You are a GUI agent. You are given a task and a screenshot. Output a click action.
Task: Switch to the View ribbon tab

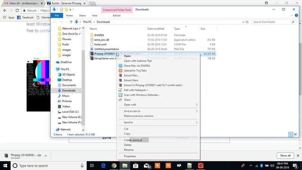(94, 16)
